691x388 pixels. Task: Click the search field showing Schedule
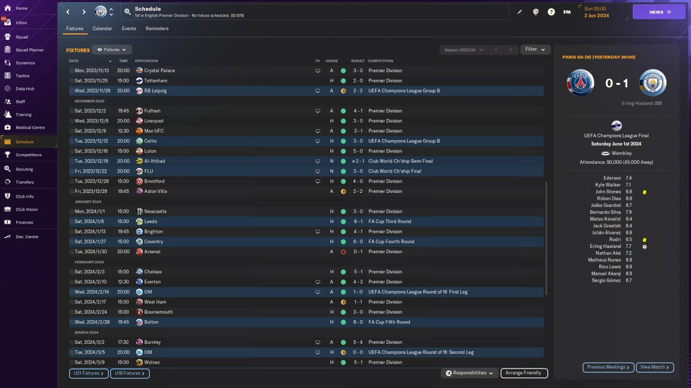point(315,12)
